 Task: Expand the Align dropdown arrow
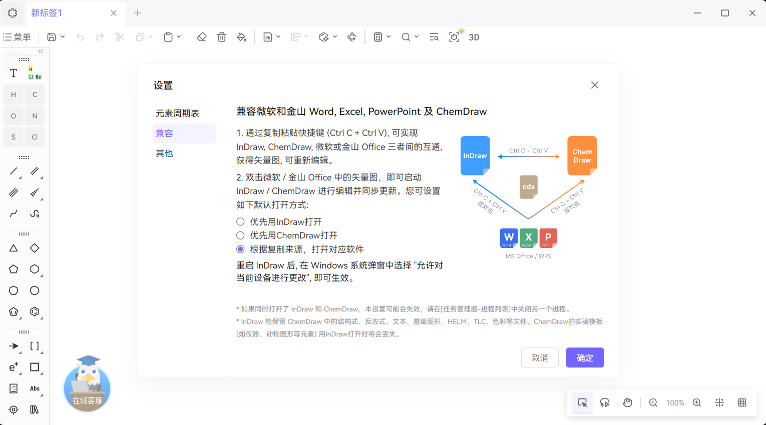point(306,37)
